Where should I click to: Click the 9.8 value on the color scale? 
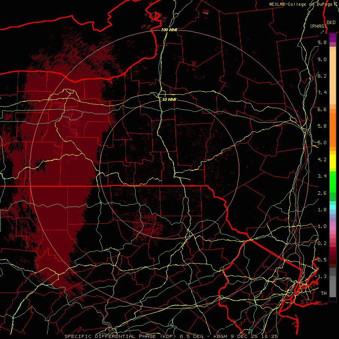(322, 42)
